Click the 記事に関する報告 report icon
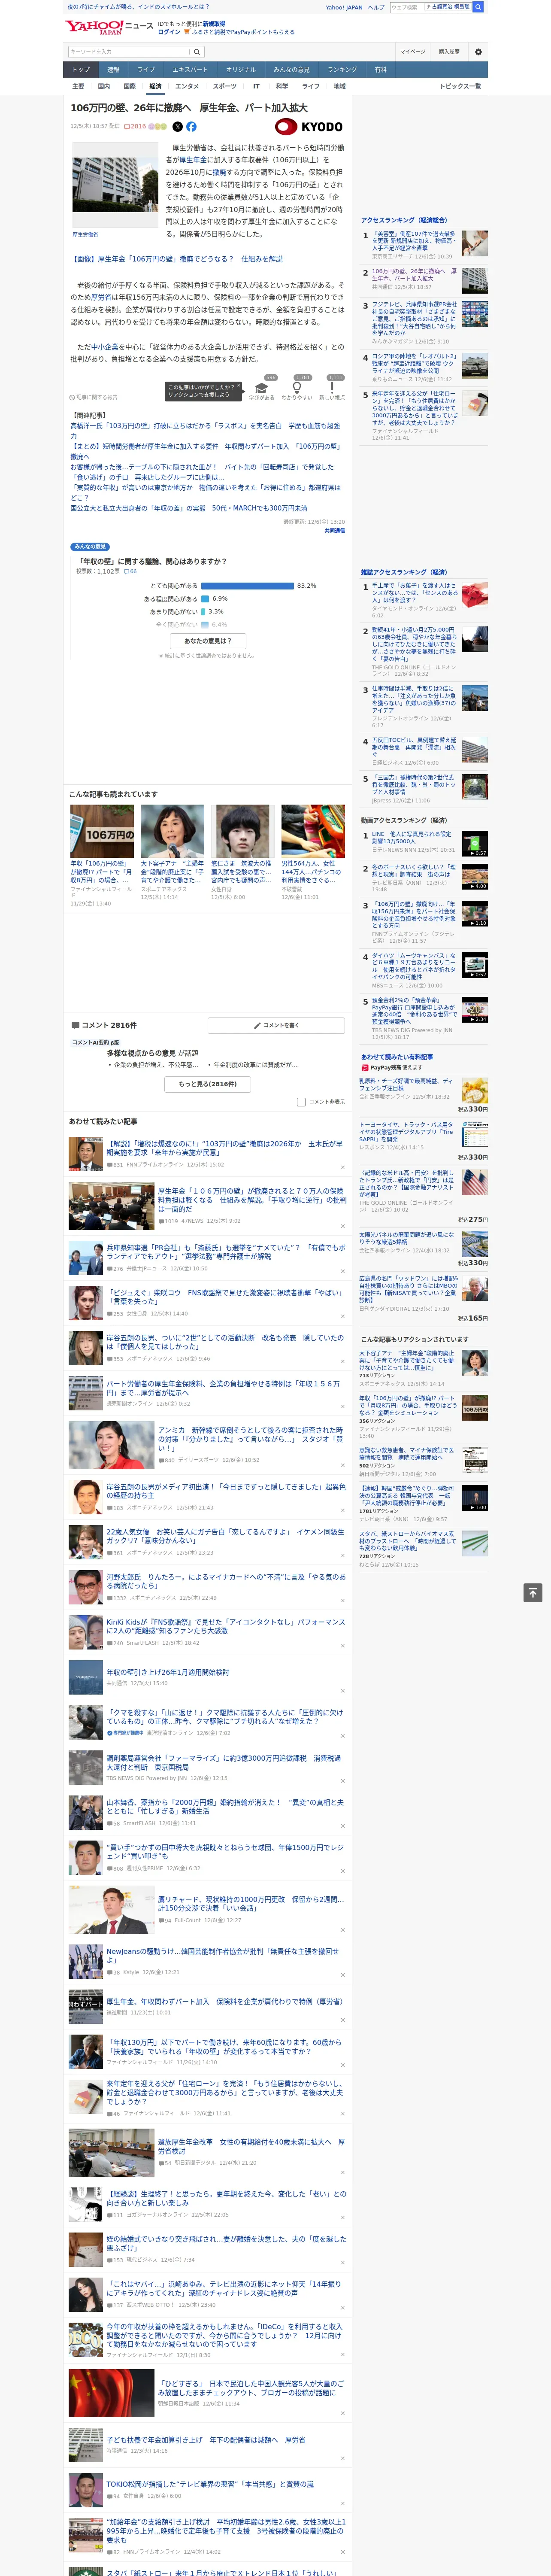551x2576 pixels. pos(93,397)
